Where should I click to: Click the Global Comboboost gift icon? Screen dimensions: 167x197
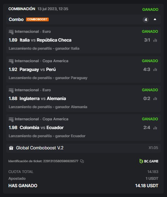click(x=11, y=148)
